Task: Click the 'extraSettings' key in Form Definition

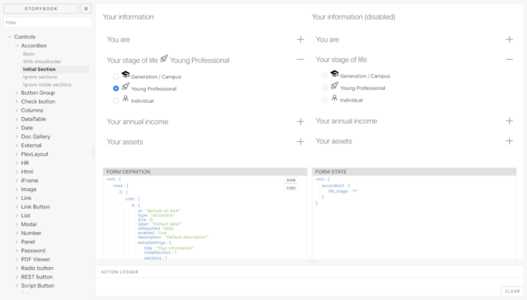Action: (x=152, y=242)
